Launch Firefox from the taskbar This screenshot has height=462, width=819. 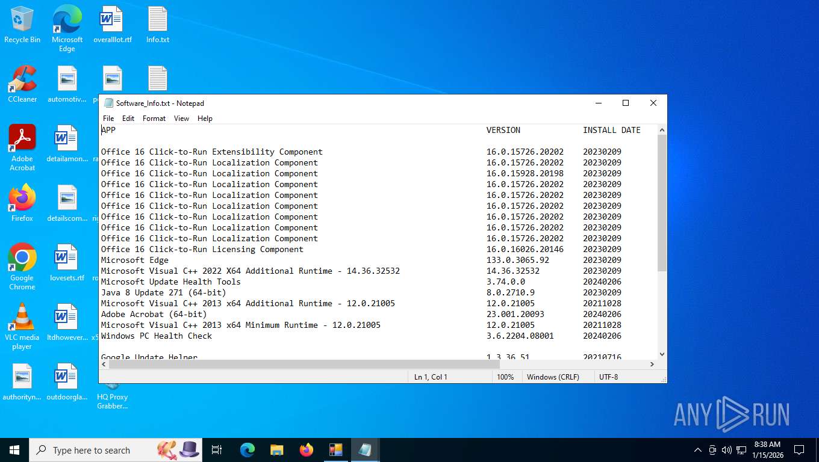307,450
